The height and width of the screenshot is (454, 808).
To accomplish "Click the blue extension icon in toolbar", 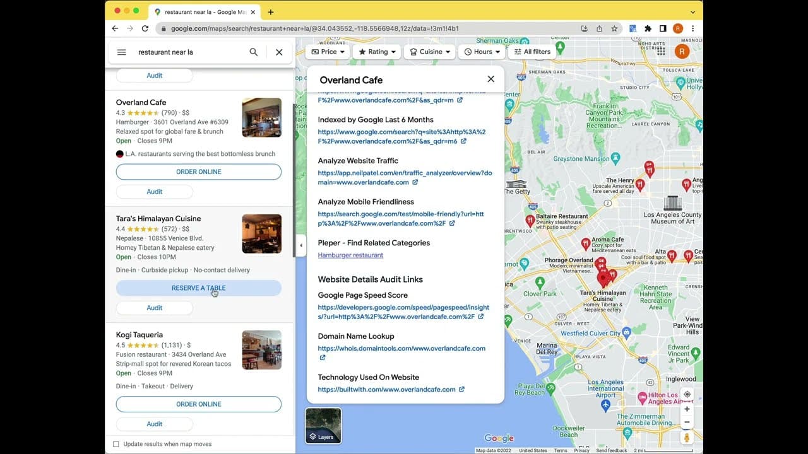I will click(633, 28).
